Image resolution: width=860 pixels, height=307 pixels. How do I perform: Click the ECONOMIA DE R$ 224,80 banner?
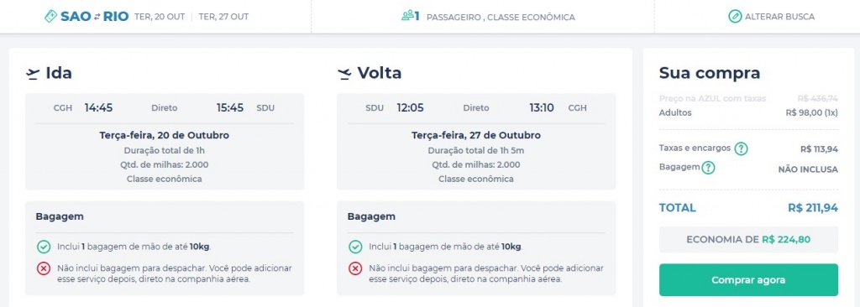(748, 240)
